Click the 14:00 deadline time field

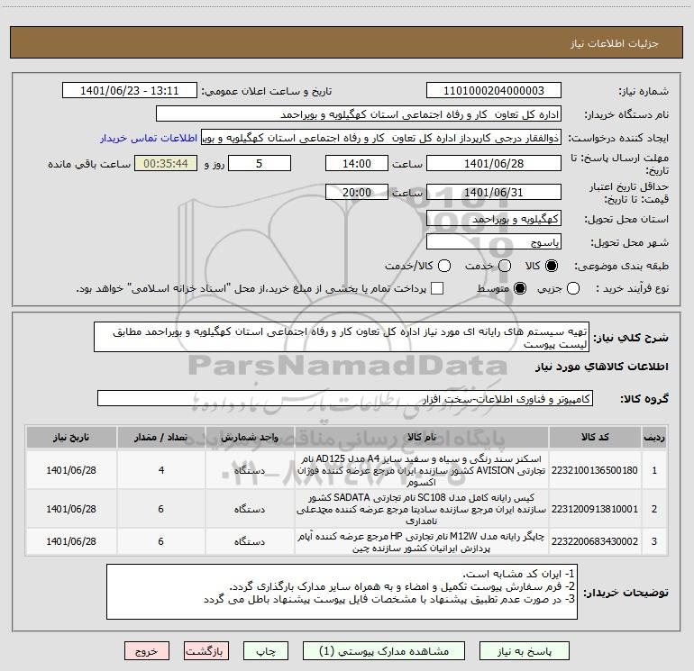coord(357,163)
